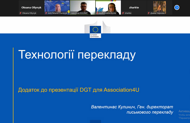Click DGT Nikola Kunte's muted mic icon
Viewport: 190px width, 123px height.
(97, 13)
